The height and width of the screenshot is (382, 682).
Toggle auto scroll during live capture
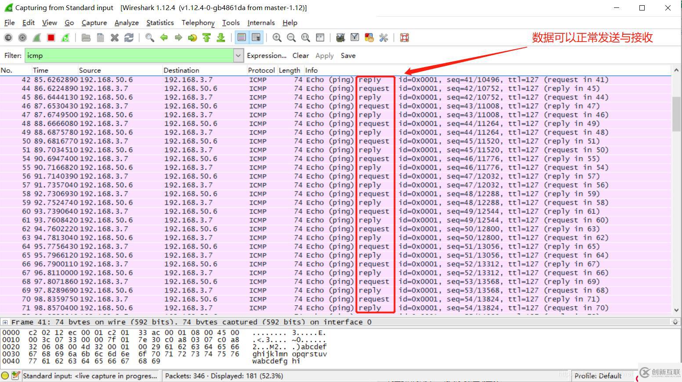[256, 38]
